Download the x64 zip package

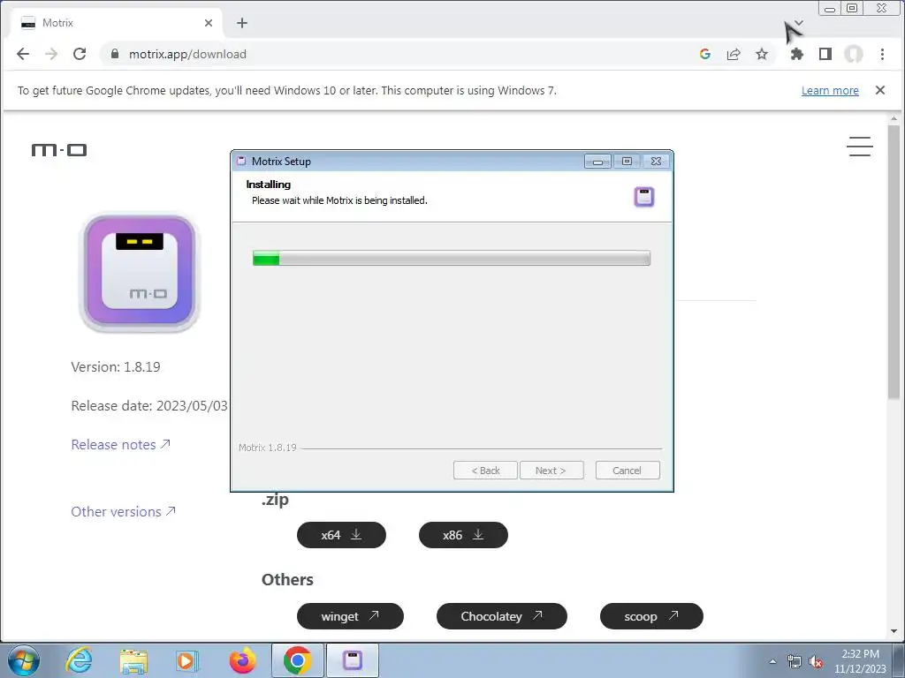click(x=341, y=535)
